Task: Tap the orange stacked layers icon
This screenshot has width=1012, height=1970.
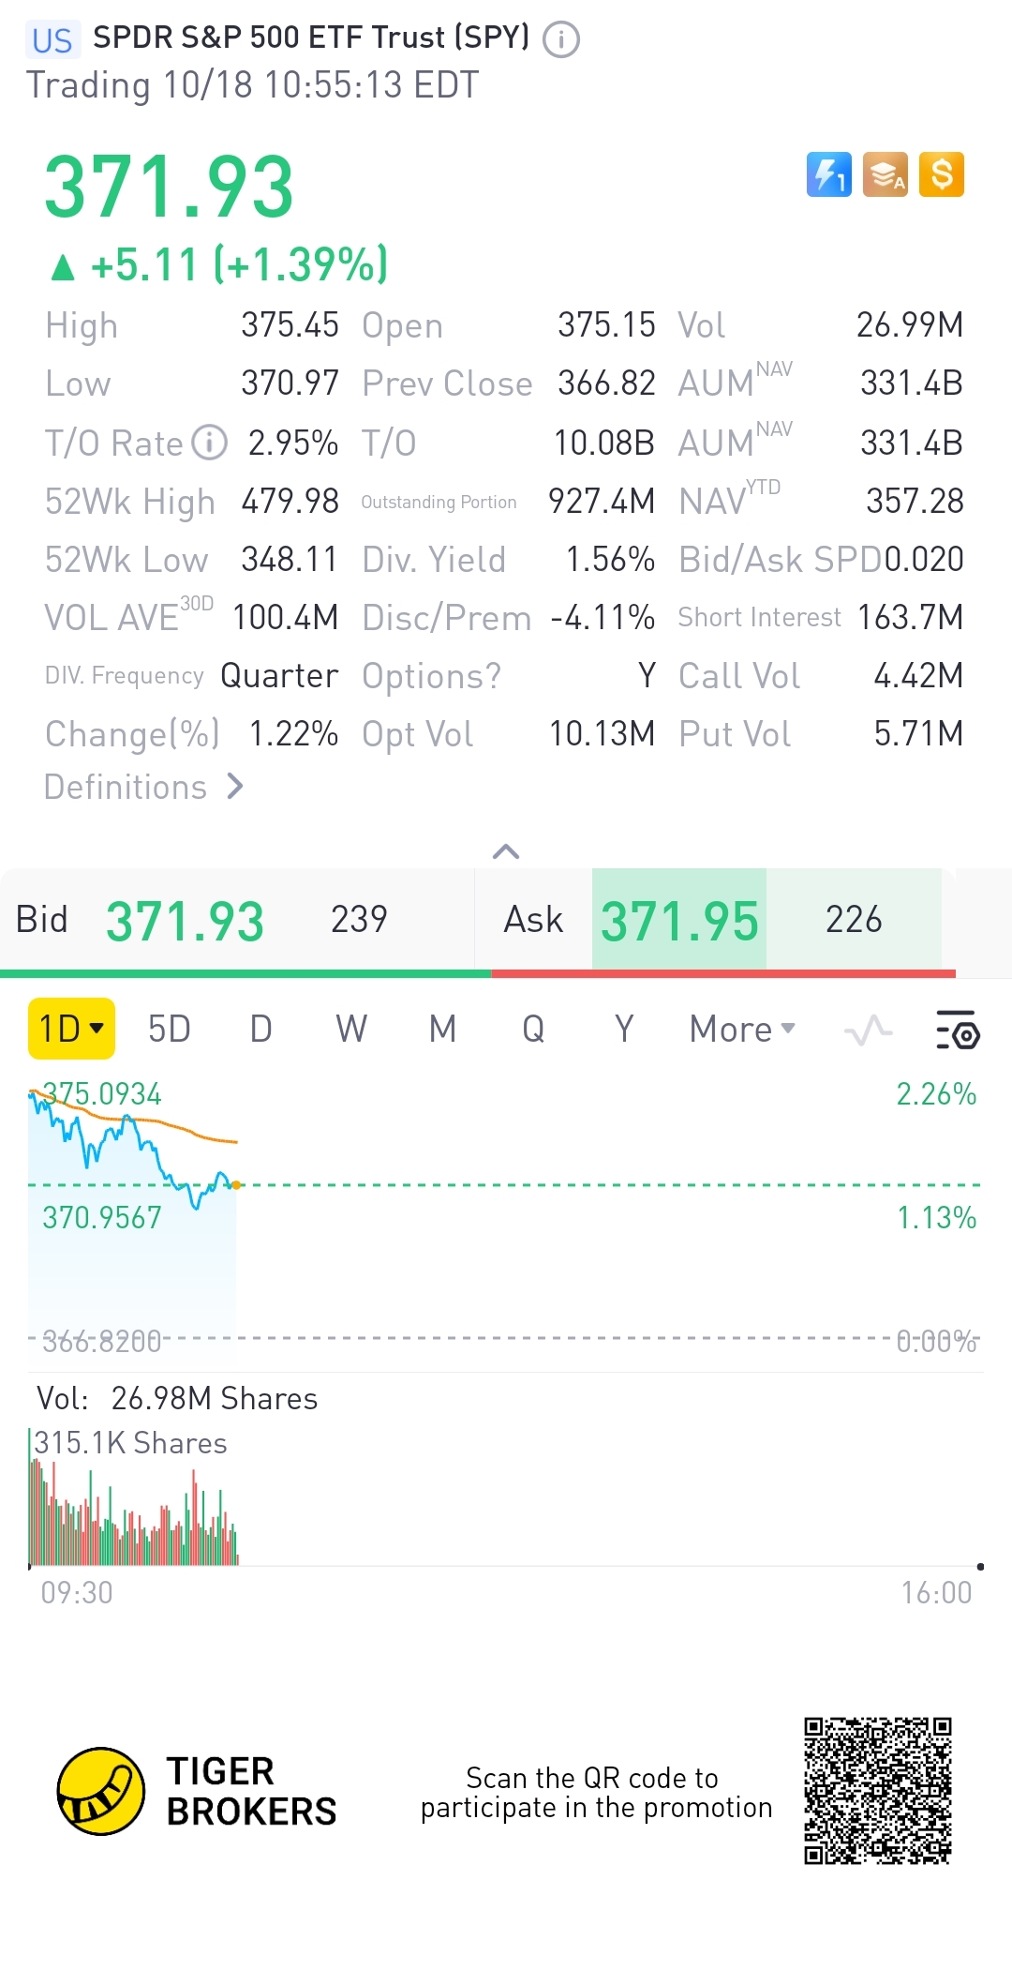Action: 885,174
